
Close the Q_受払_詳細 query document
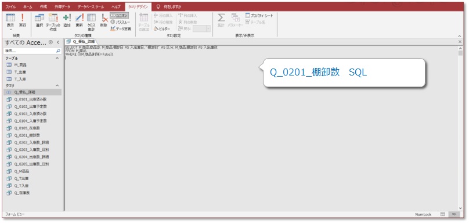(460, 42)
